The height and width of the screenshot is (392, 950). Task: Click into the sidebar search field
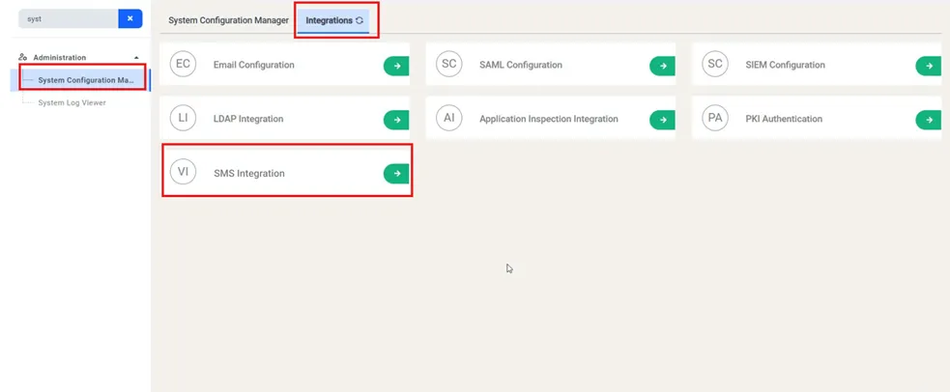(69, 18)
